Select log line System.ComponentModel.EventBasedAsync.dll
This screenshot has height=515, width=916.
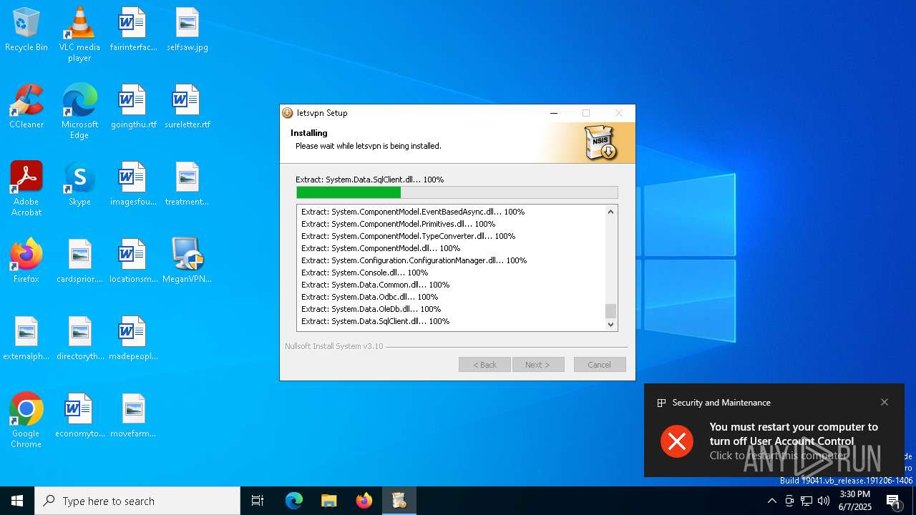click(413, 212)
